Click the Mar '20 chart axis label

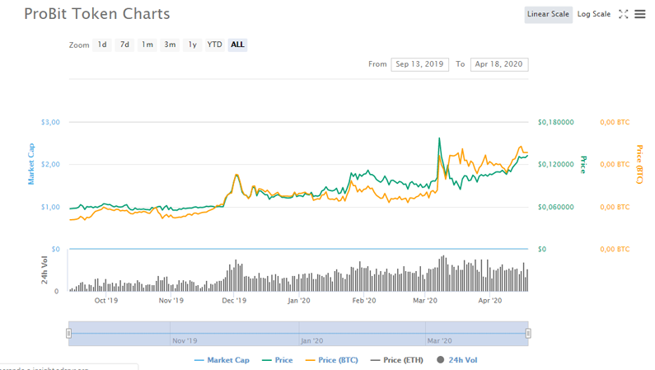[x=425, y=301]
